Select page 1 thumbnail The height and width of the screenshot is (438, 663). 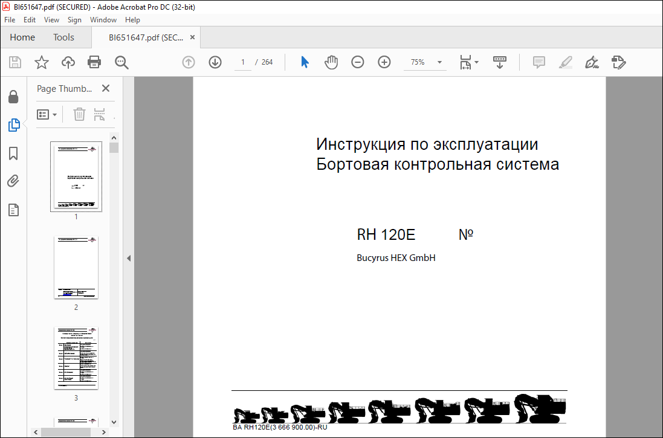pos(76,177)
